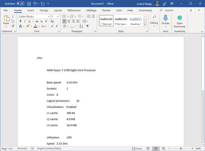The image size is (205, 151).
Task: Click the zoom slider handle
Action: tap(181, 148)
